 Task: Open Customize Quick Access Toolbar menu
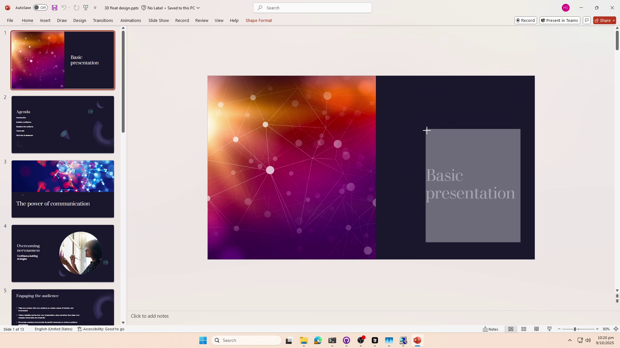pos(95,7)
